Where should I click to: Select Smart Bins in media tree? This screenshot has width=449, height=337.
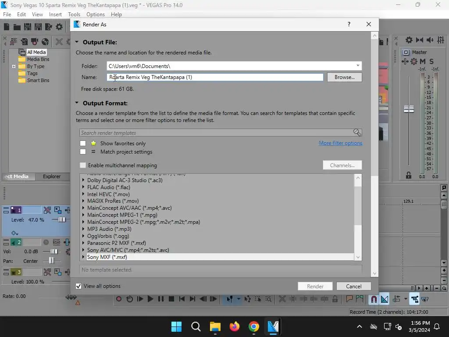38,80
